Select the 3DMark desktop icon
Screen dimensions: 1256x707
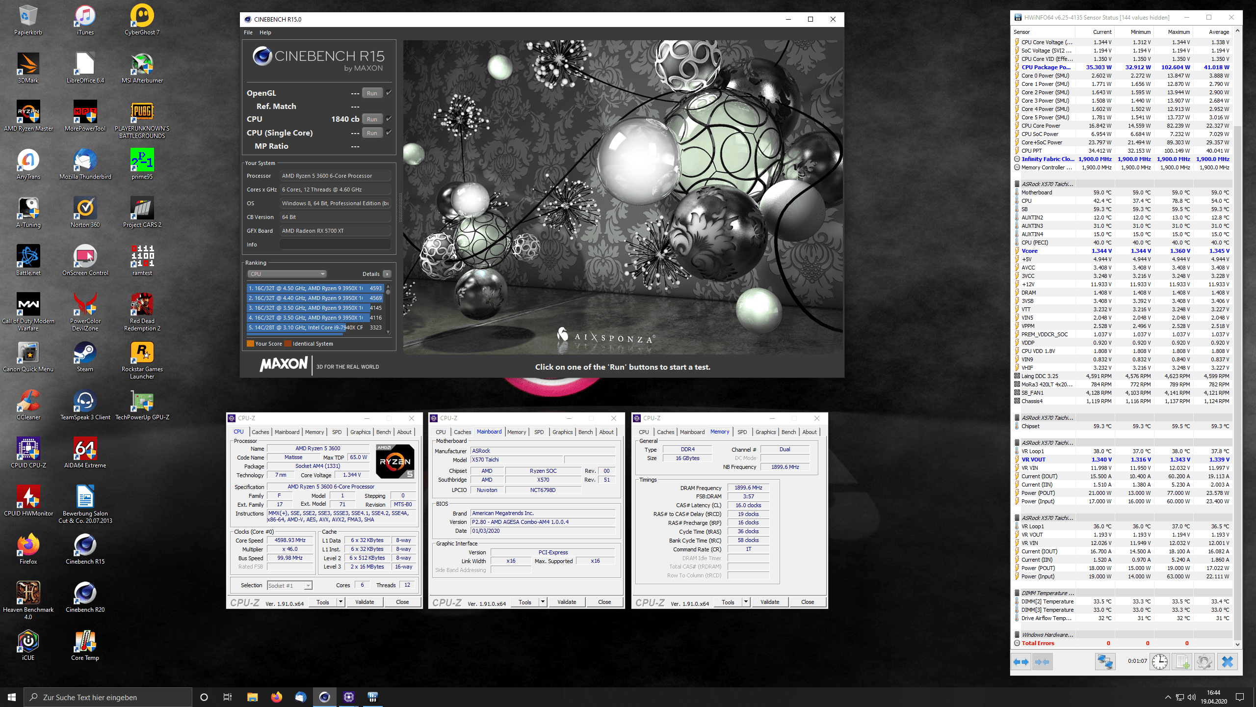point(28,68)
